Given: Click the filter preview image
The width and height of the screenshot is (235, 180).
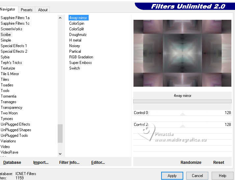Looking at the screenshot, I should click(182, 53).
